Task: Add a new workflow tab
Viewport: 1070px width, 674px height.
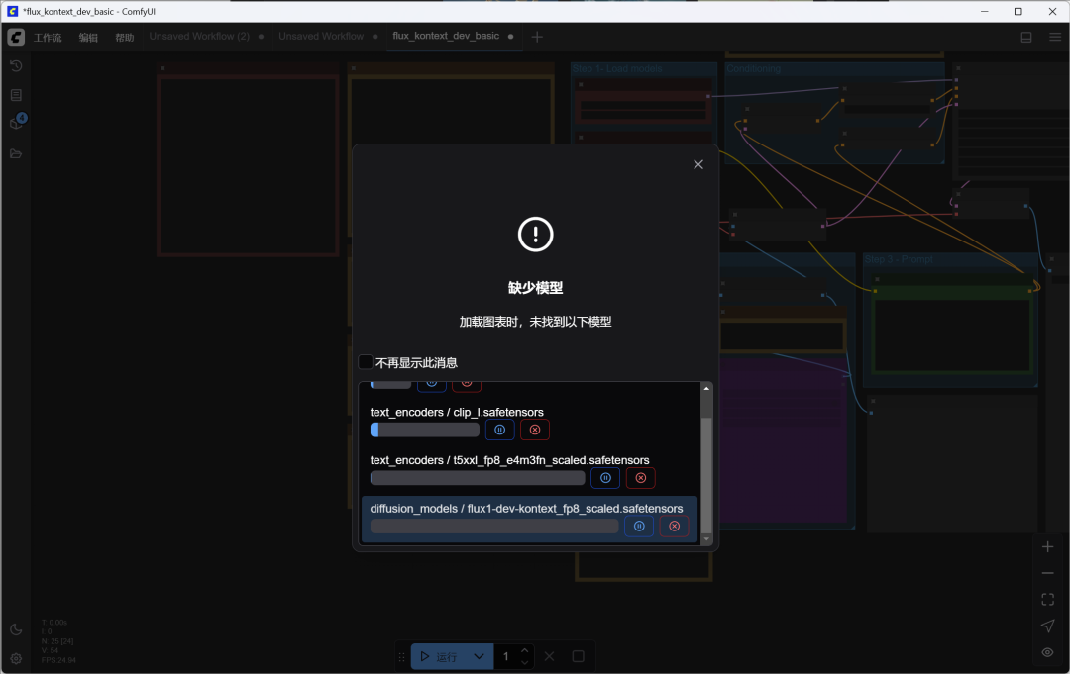Action: [537, 37]
